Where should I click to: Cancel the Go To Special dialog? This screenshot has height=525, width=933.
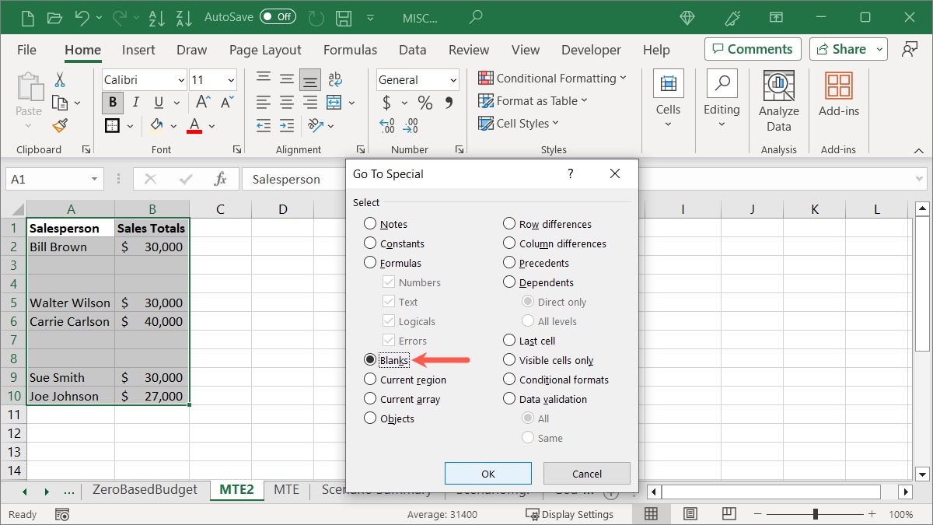[586, 474]
